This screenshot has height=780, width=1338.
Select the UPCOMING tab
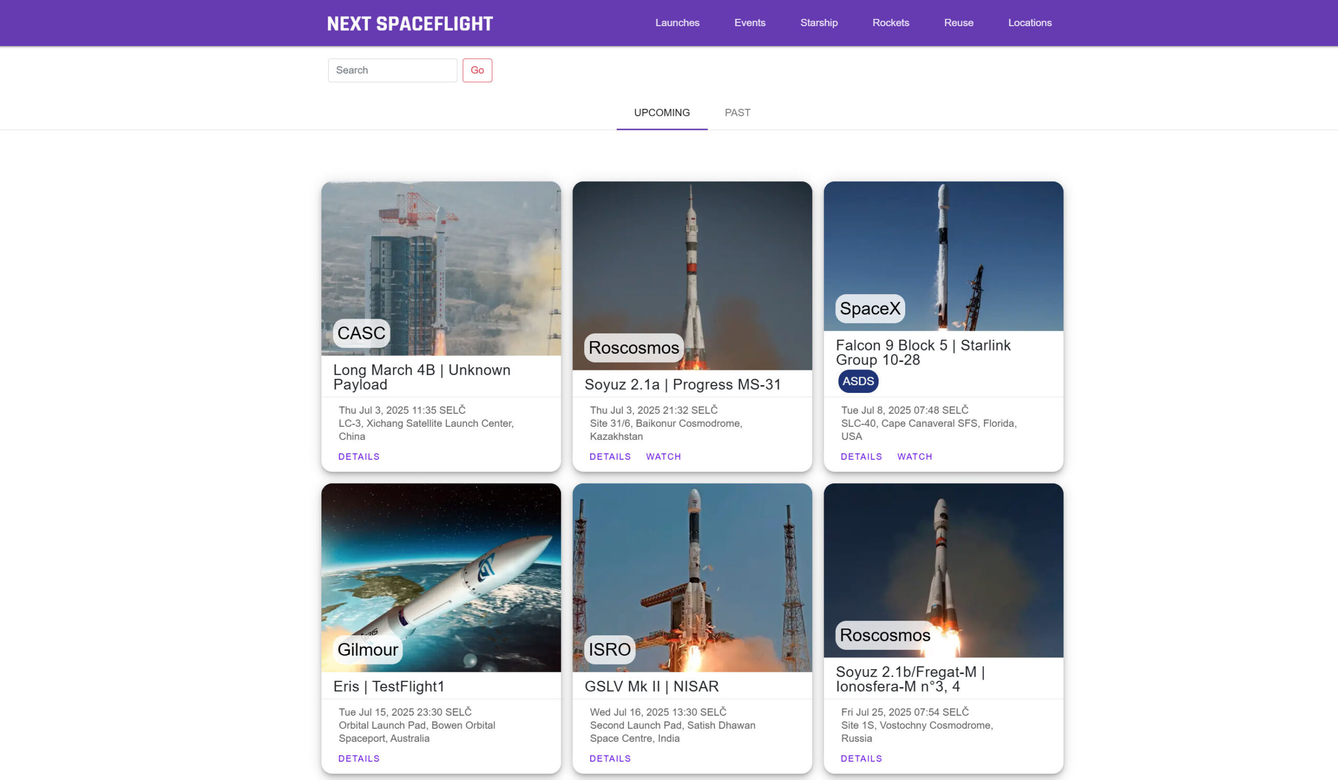(662, 112)
